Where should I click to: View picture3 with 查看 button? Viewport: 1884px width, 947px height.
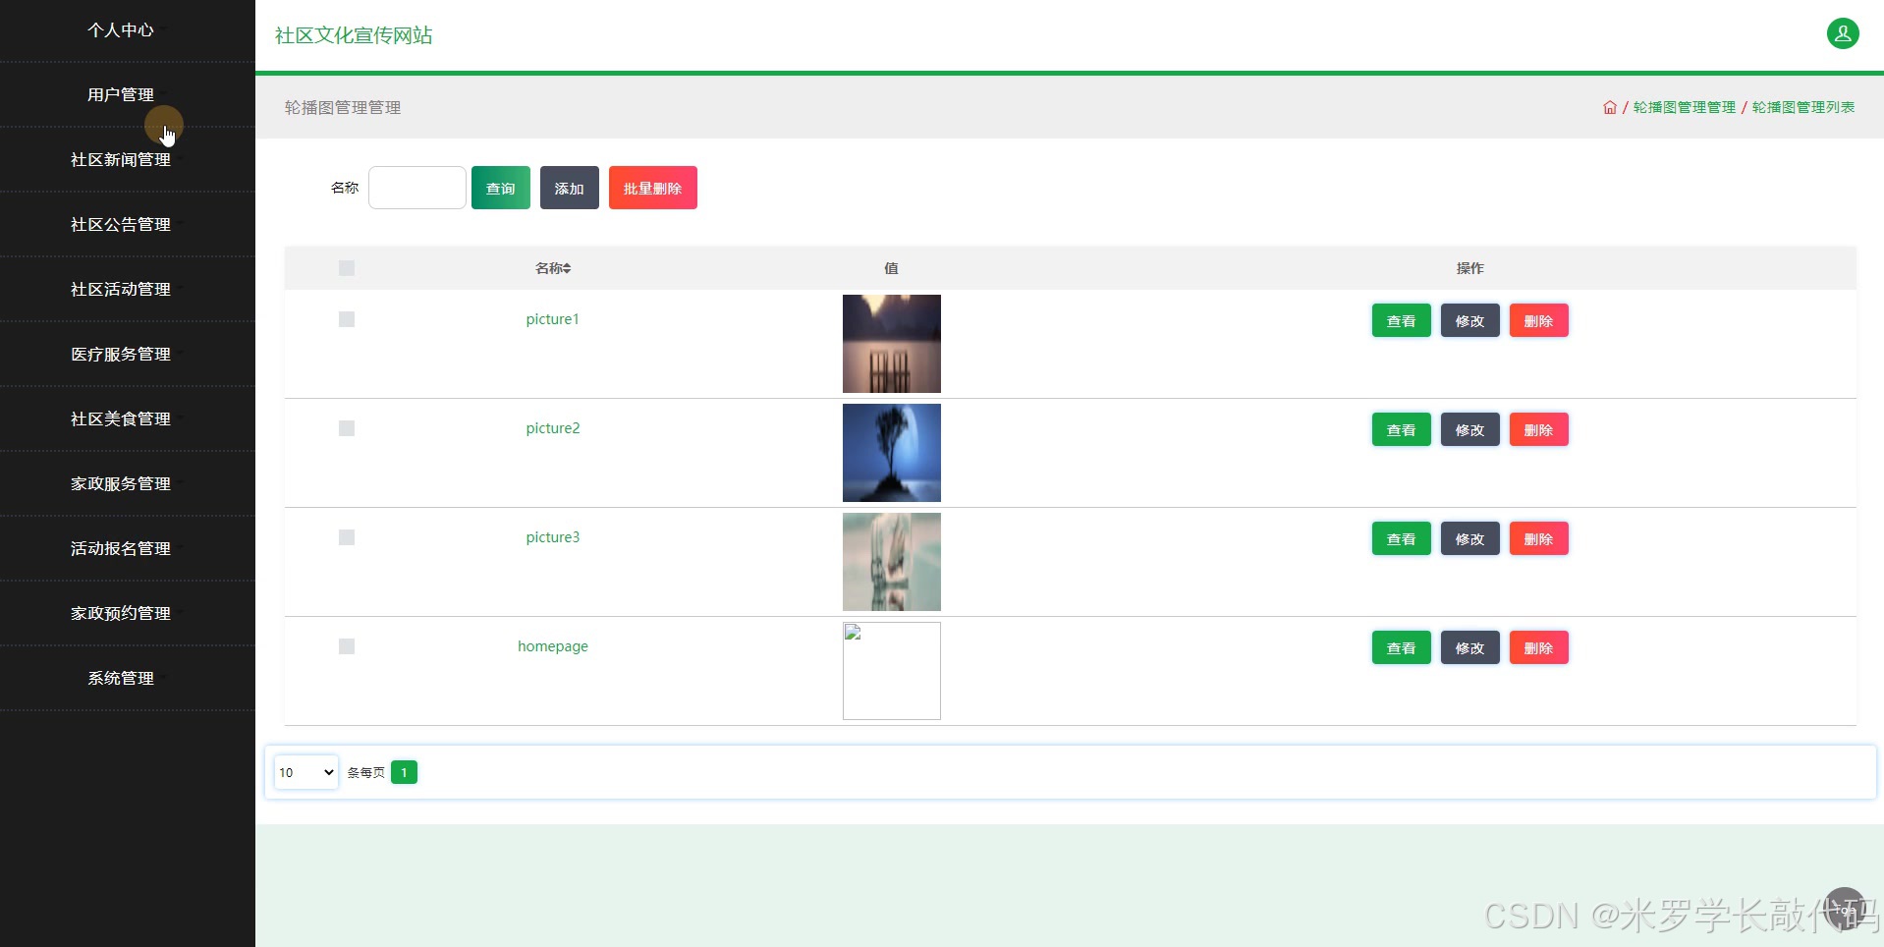(1402, 538)
